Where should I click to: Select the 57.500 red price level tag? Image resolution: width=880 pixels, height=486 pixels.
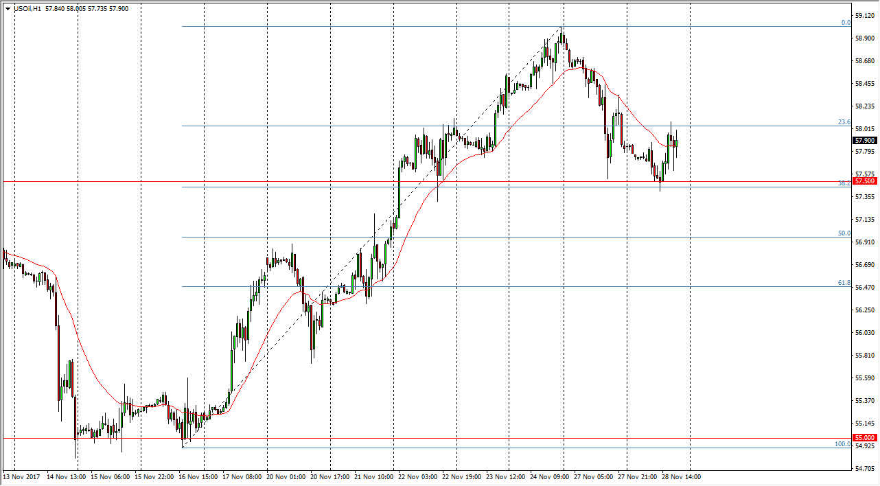(864, 181)
